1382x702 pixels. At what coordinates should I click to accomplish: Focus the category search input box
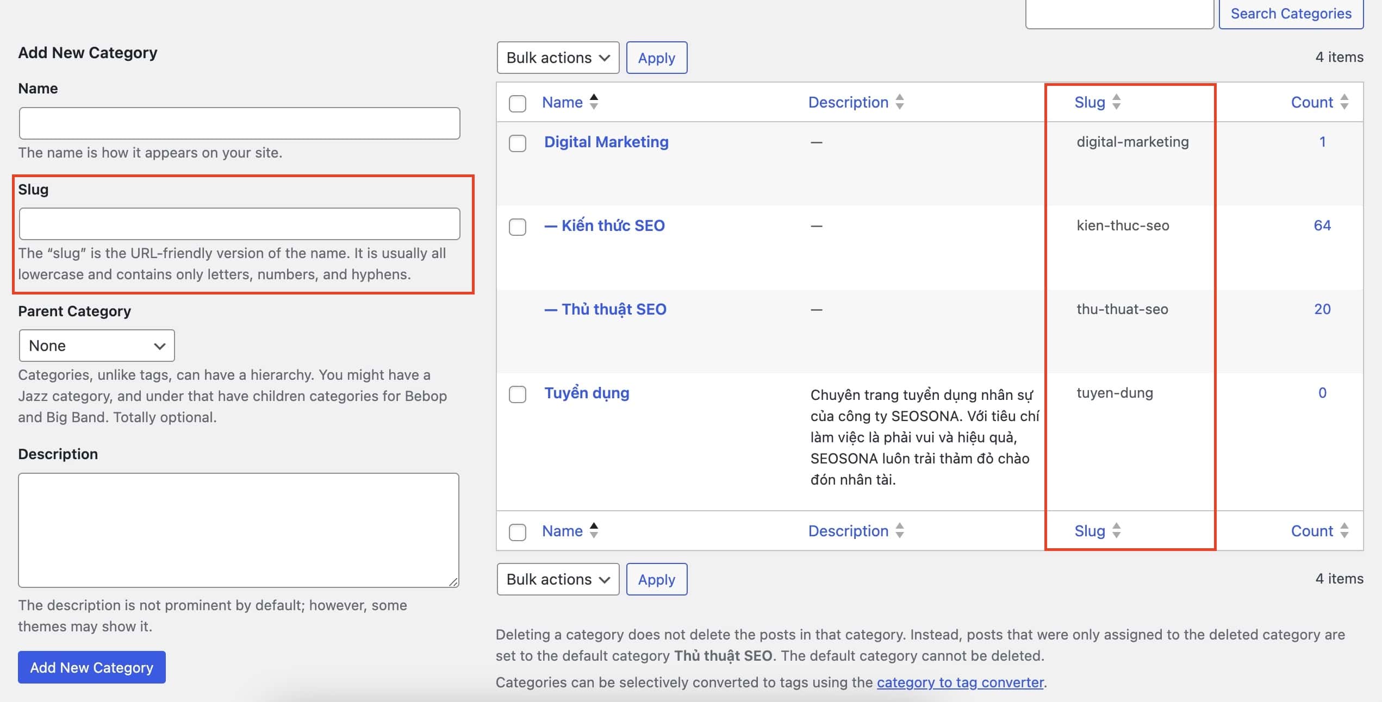(1119, 14)
